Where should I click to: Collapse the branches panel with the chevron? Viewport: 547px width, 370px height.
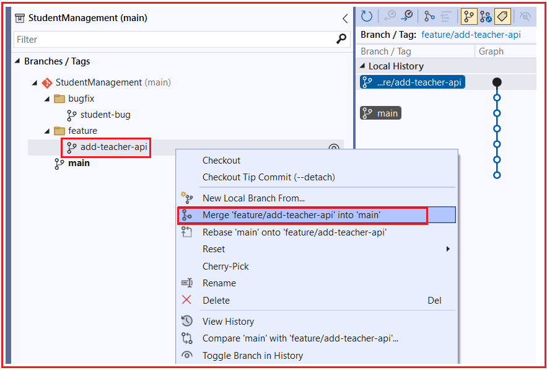tap(345, 19)
